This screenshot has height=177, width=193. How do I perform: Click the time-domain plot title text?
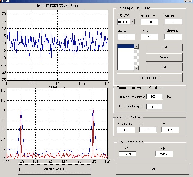[x=57, y=5]
